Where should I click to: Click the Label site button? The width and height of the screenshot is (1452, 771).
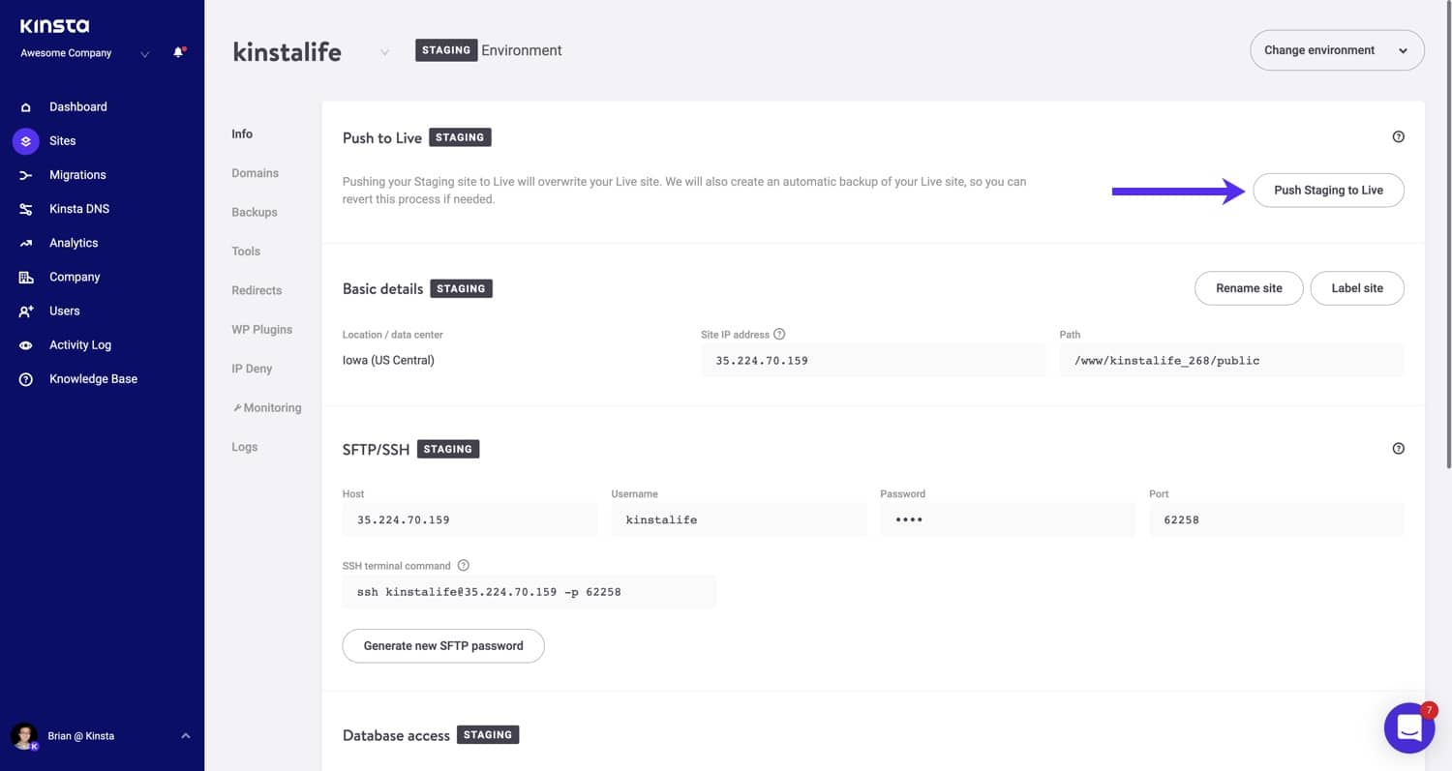[1357, 288]
